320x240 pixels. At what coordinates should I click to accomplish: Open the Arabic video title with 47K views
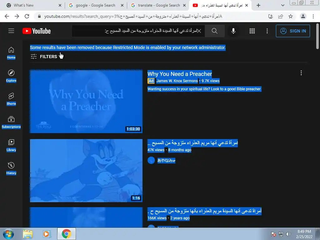(192, 142)
